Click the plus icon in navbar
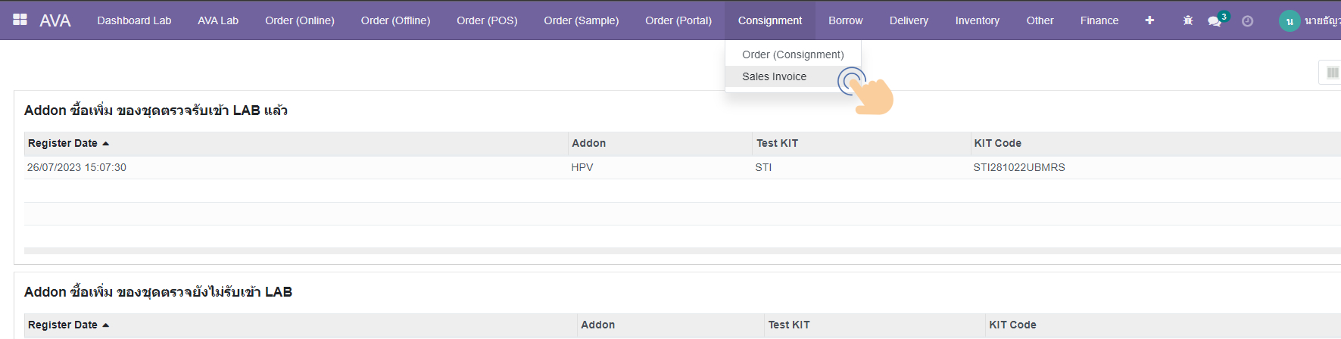This screenshot has width=1341, height=339. pos(1149,20)
